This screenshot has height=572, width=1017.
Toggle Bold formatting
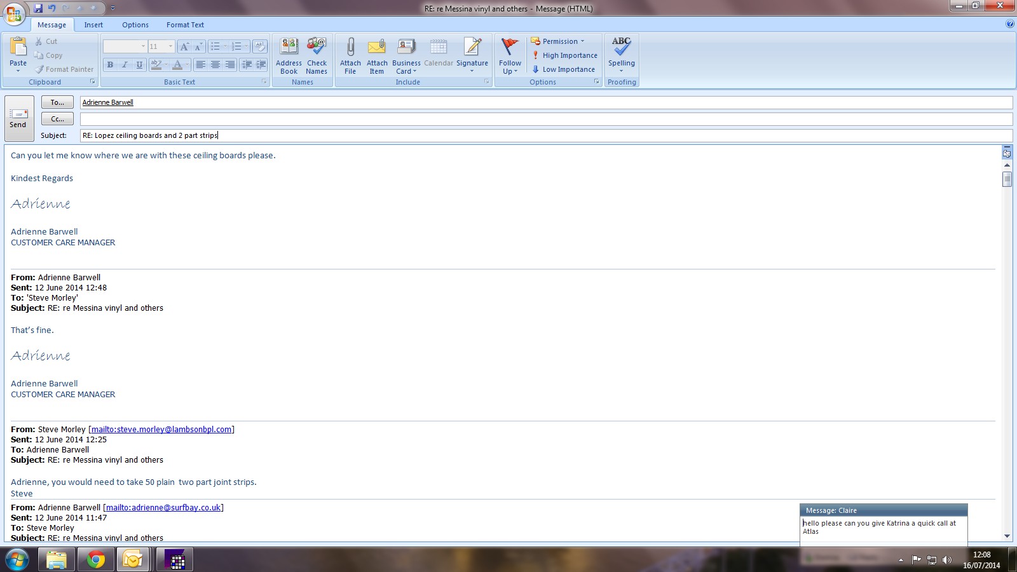[110, 65]
